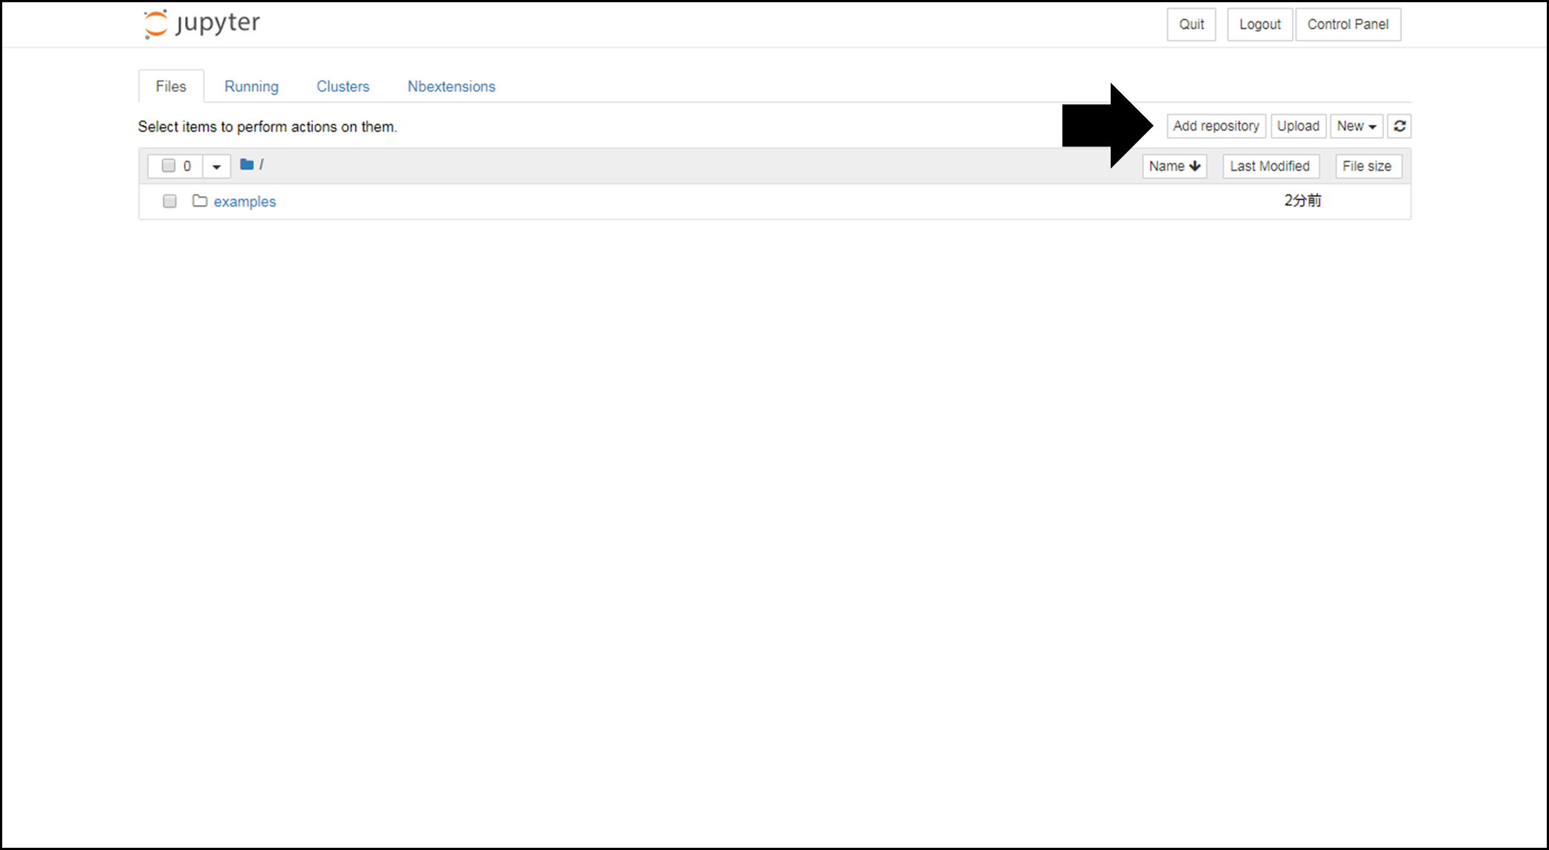Screen dimensions: 1549x850
Task: Click the selected count '0'
Action: (187, 166)
